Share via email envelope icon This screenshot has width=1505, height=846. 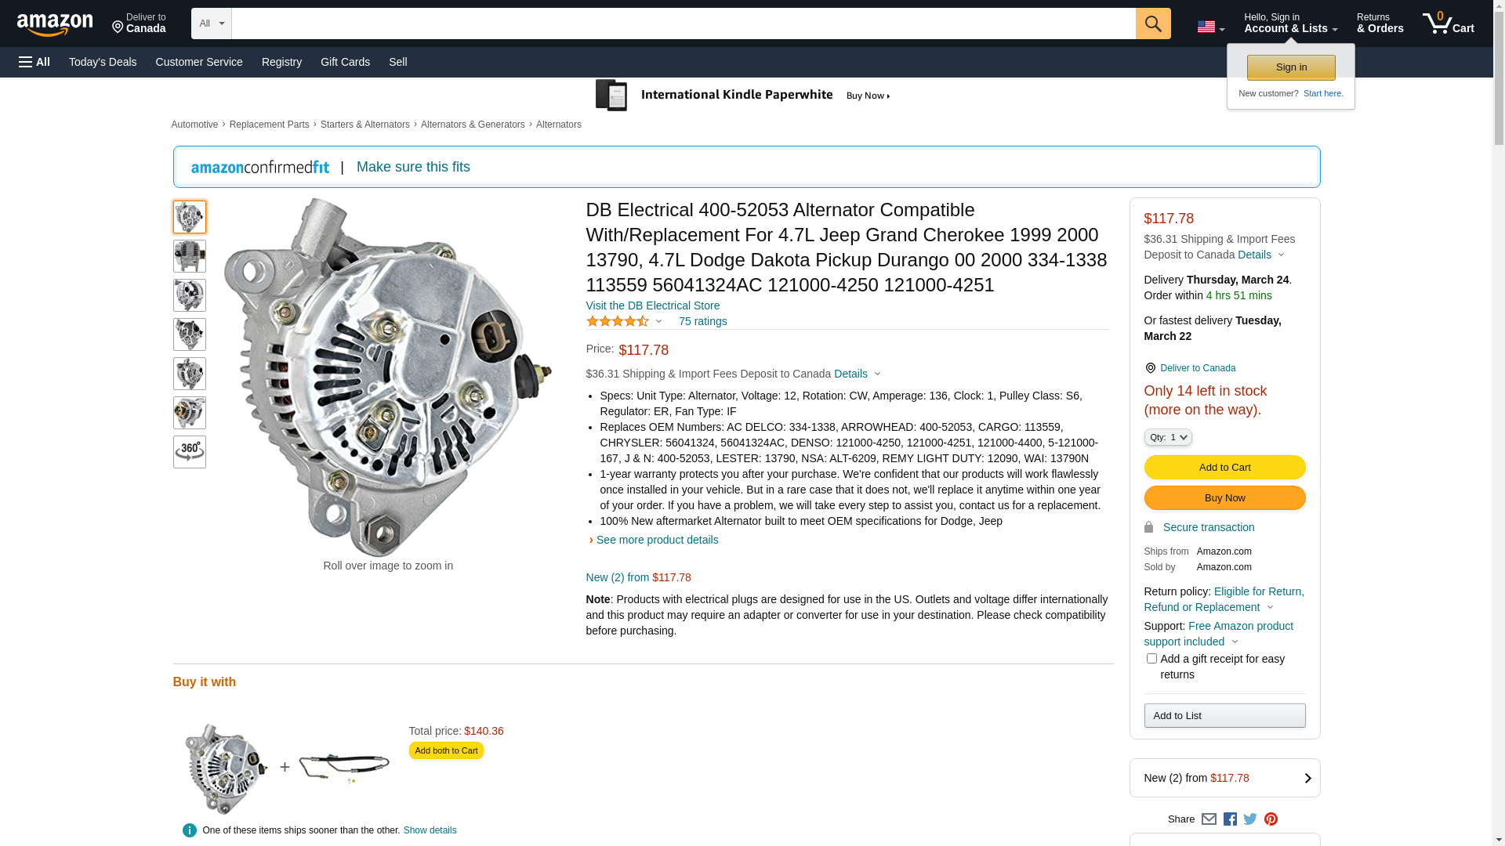[1209, 819]
